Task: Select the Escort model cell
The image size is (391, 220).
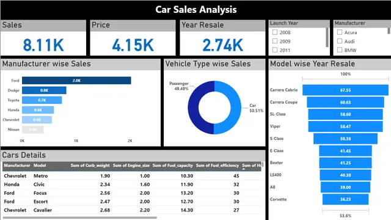Action: coord(40,202)
